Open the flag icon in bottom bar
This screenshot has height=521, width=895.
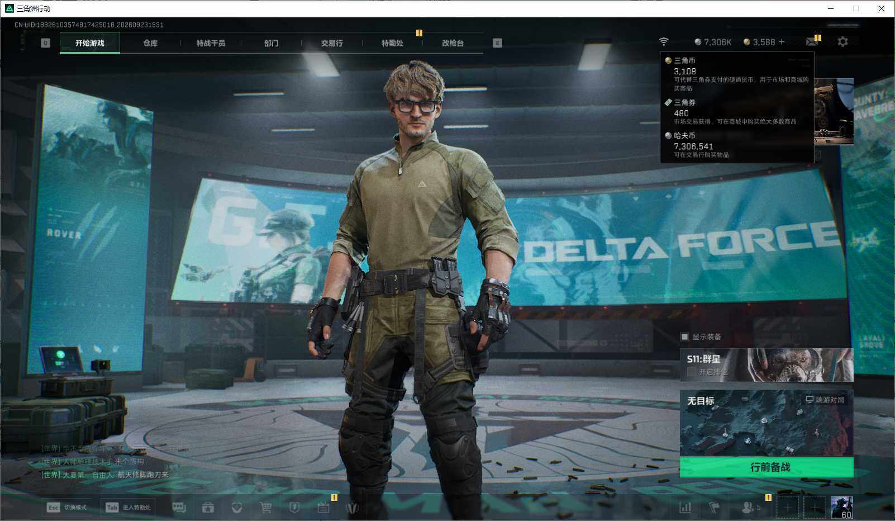pos(714,508)
